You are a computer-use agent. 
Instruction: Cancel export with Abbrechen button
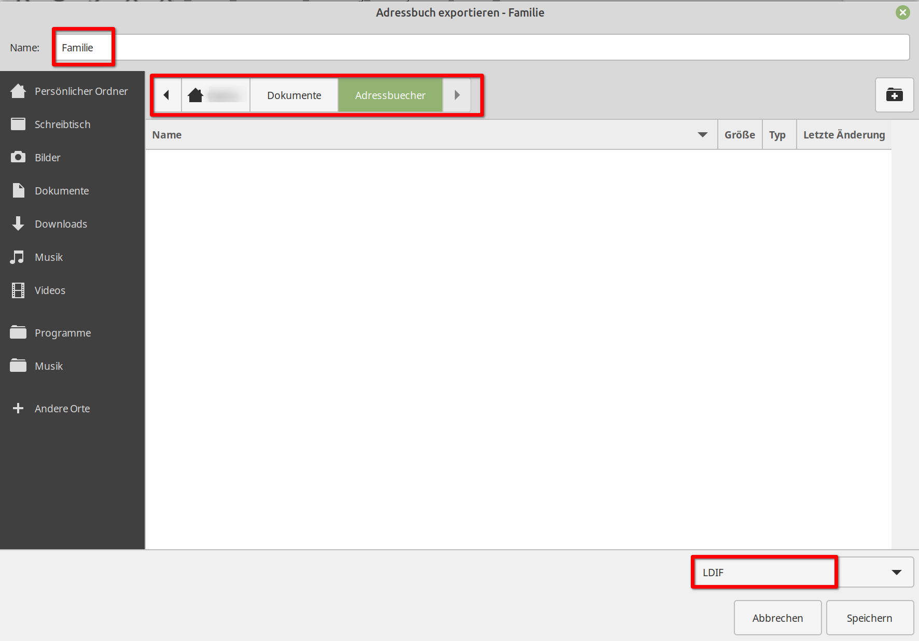click(777, 618)
